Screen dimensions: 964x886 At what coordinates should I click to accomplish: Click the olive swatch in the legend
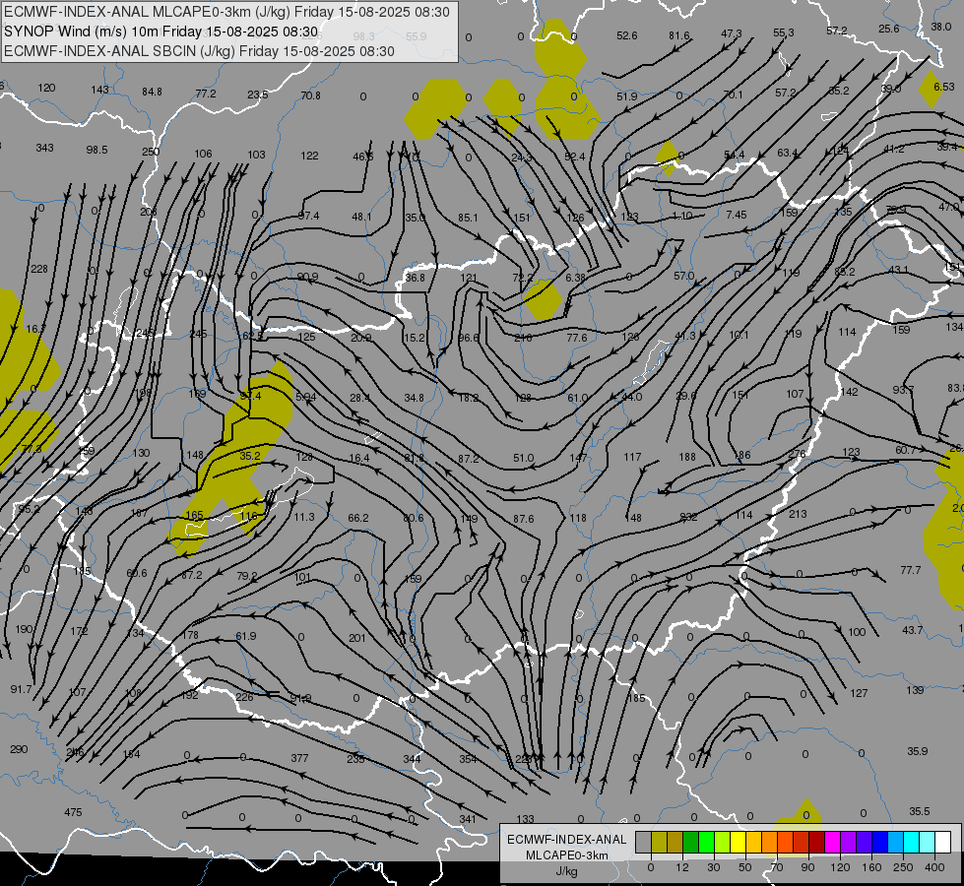[659, 842]
